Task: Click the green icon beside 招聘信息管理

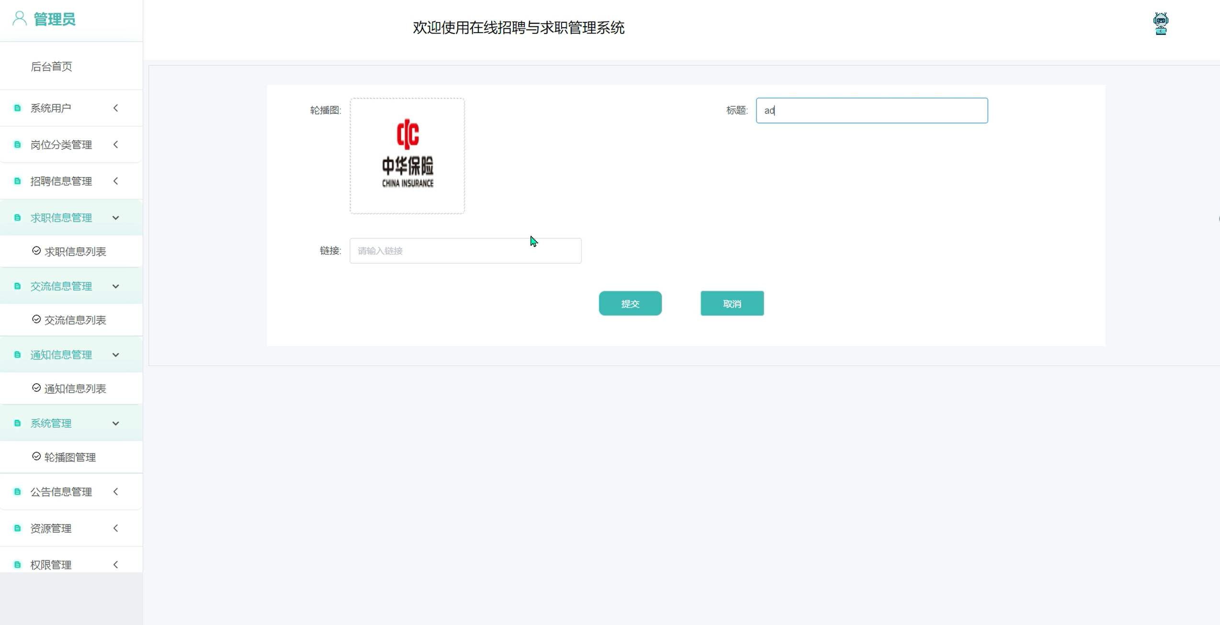Action: click(x=18, y=181)
